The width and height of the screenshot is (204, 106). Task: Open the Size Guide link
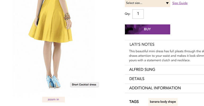point(180,3)
